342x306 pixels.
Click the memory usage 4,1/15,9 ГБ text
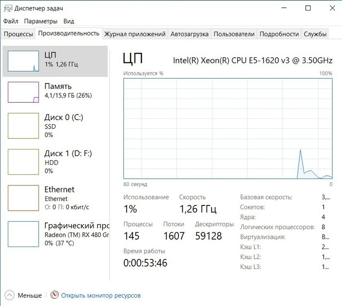68,95
